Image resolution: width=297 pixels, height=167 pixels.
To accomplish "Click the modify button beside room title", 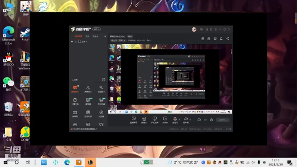I will pos(130,36).
